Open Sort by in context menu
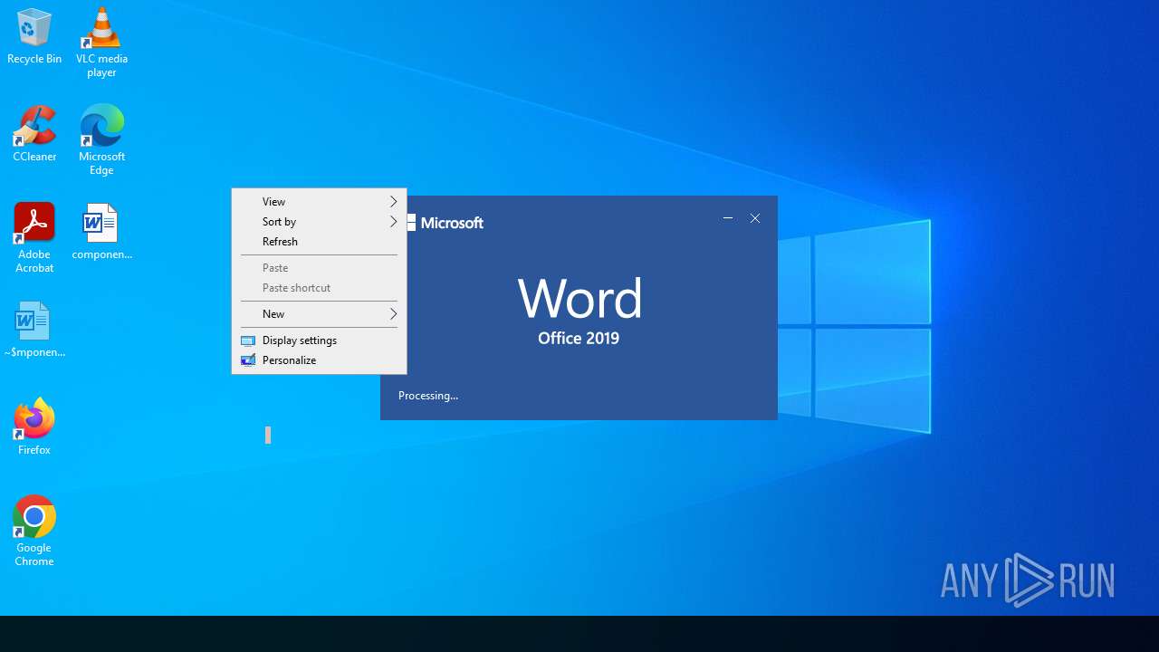This screenshot has width=1159, height=652. 319,222
